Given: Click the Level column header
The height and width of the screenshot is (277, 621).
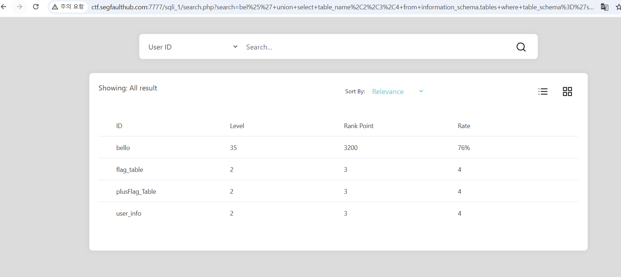Looking at the screenshot, I should pos(237,126).
